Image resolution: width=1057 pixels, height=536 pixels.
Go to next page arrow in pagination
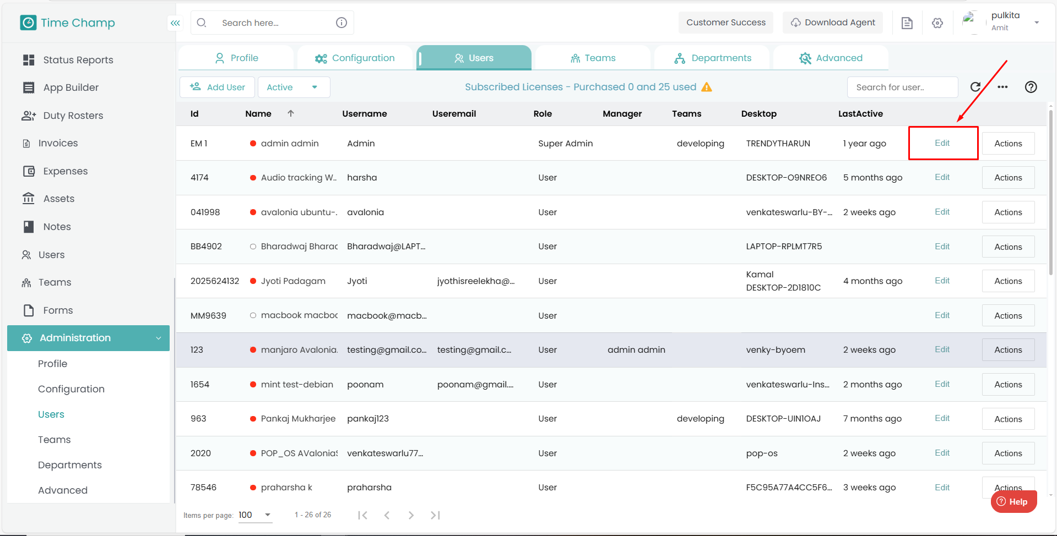point(411,515)
